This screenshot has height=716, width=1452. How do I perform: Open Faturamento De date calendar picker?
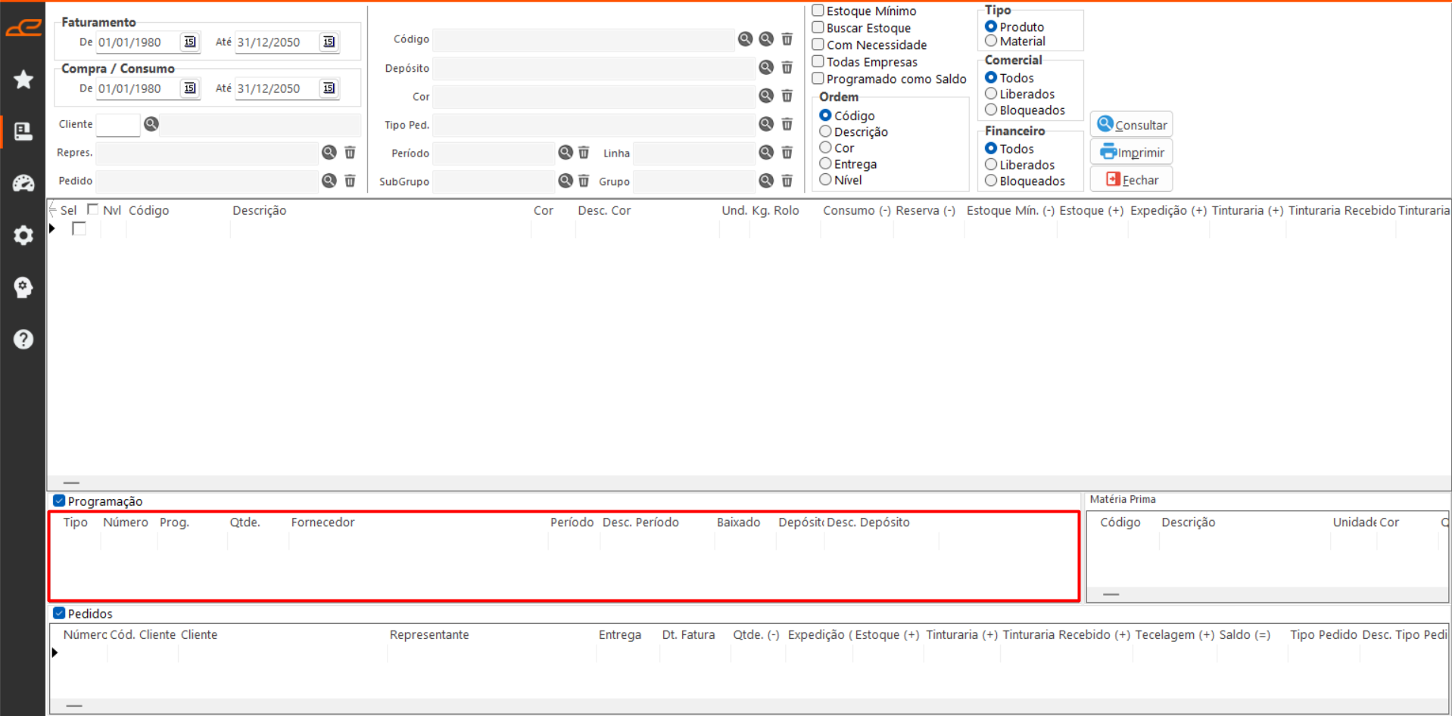(x=190, y=42)
